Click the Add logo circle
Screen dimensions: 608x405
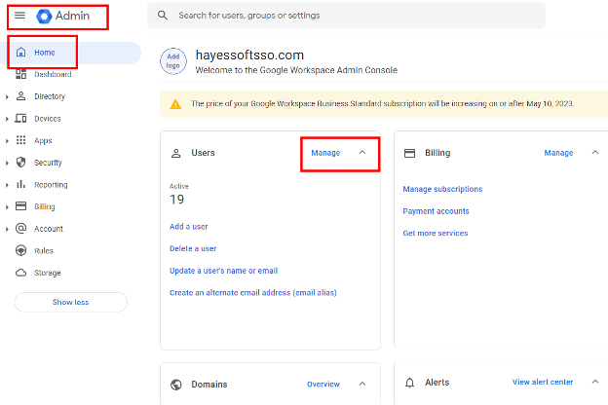[x=173, y=61]
